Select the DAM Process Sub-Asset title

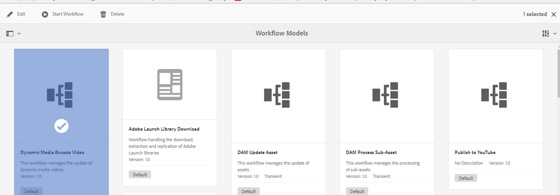[x=371, y=152]
